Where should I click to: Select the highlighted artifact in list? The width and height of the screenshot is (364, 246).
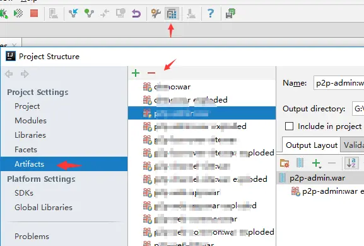coord(202,113)
